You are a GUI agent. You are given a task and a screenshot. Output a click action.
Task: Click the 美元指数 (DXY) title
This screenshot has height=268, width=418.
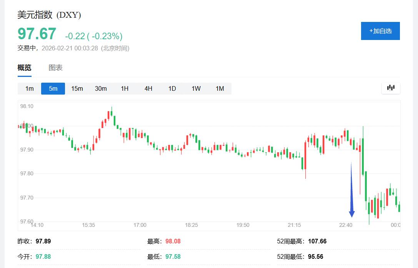pos(49,15)
